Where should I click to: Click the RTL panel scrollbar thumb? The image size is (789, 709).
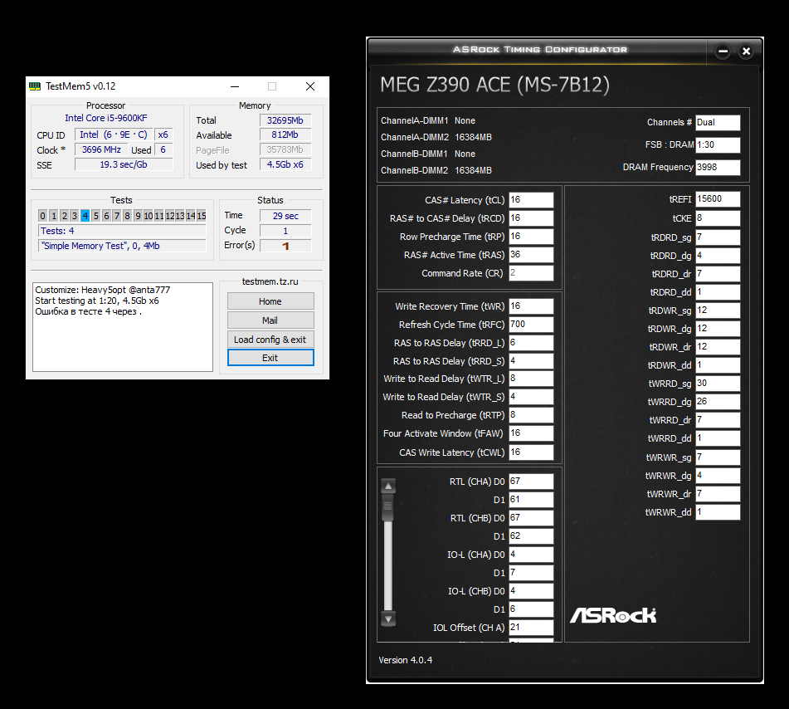point(388,508)
